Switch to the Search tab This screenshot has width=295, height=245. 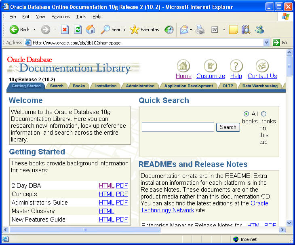coord(57,86)
